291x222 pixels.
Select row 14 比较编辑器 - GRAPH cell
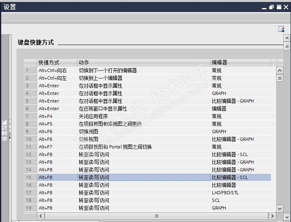pyautogui.click(x=240, y=170)
